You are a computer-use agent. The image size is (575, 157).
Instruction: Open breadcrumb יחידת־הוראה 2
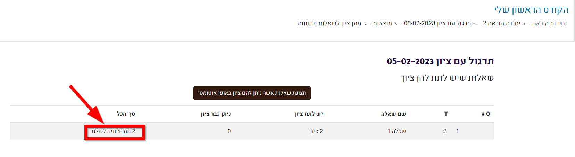[x=501, y=23]
